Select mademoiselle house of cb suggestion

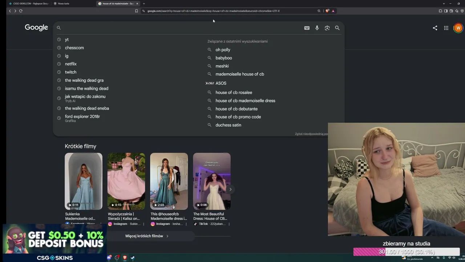(240, 74)
